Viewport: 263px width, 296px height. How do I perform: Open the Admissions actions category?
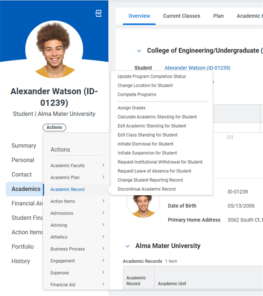click(77, 213)
